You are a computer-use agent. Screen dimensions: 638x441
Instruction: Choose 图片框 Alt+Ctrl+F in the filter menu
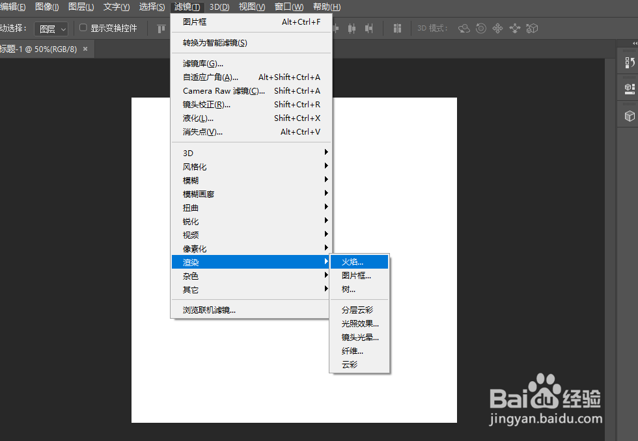251,22
